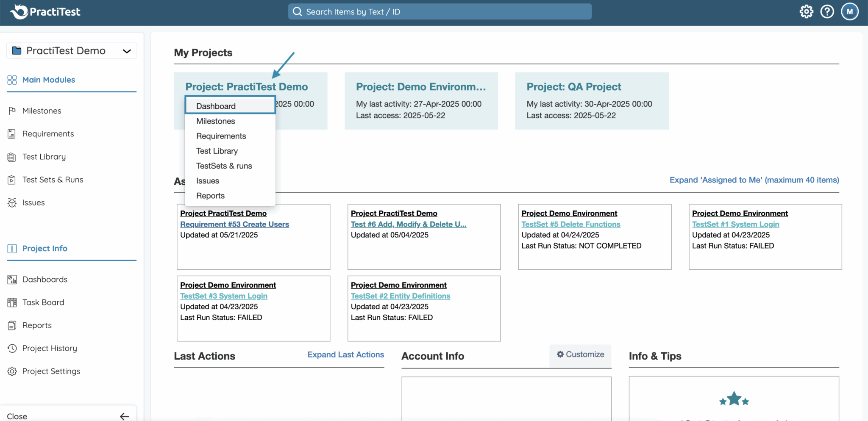Open the user avatar M menu
Screen dimensions: 868x421
click(x=849, y=11)
